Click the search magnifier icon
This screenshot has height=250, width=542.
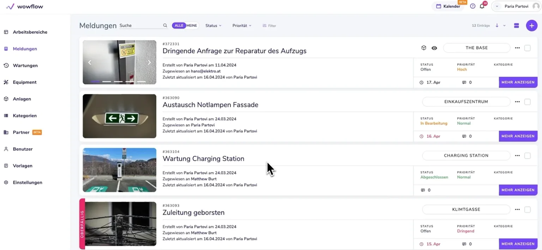pos(165,26)
